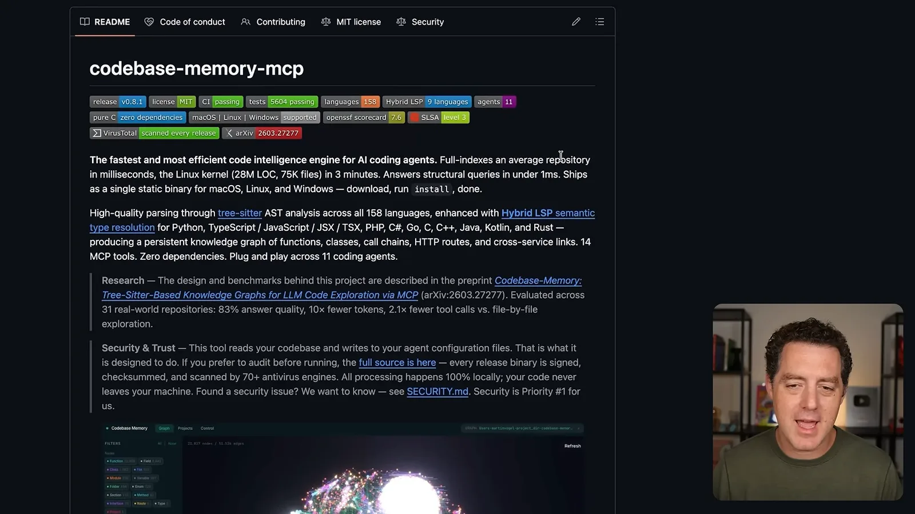Select the MIT license tab
Screen dimensions: 915x514
tap(351, 22)
